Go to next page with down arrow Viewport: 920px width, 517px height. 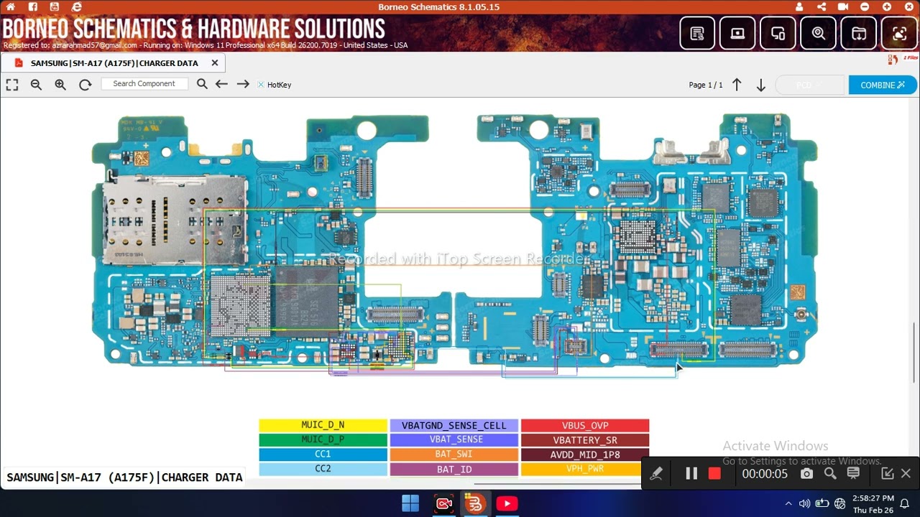coord(760,85)
